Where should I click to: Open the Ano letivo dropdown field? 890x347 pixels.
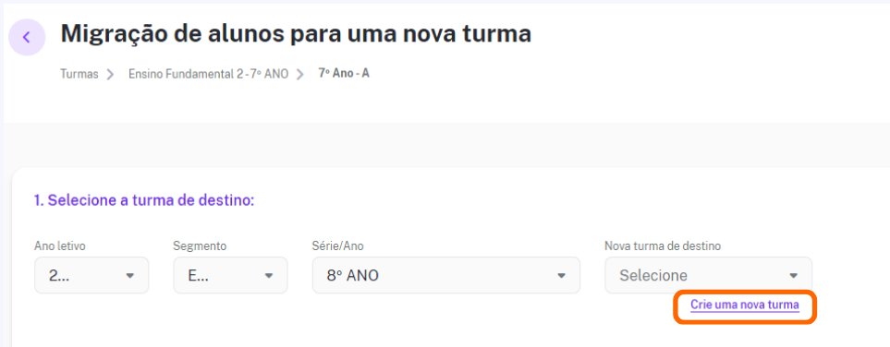(x=91, y=276)
